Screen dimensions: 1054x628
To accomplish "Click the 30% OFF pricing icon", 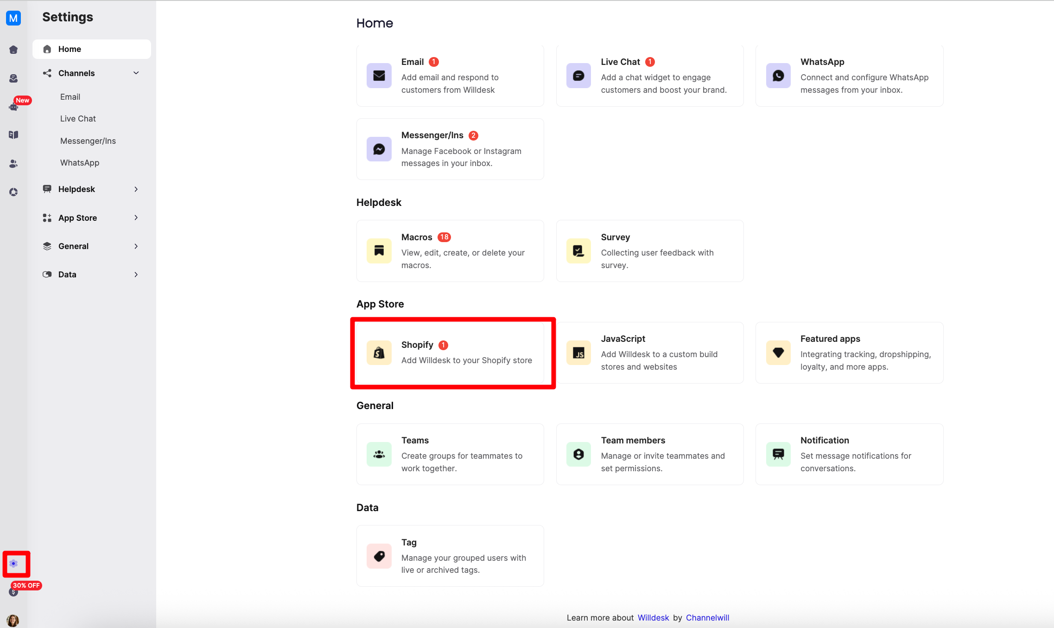I will 13,592.
